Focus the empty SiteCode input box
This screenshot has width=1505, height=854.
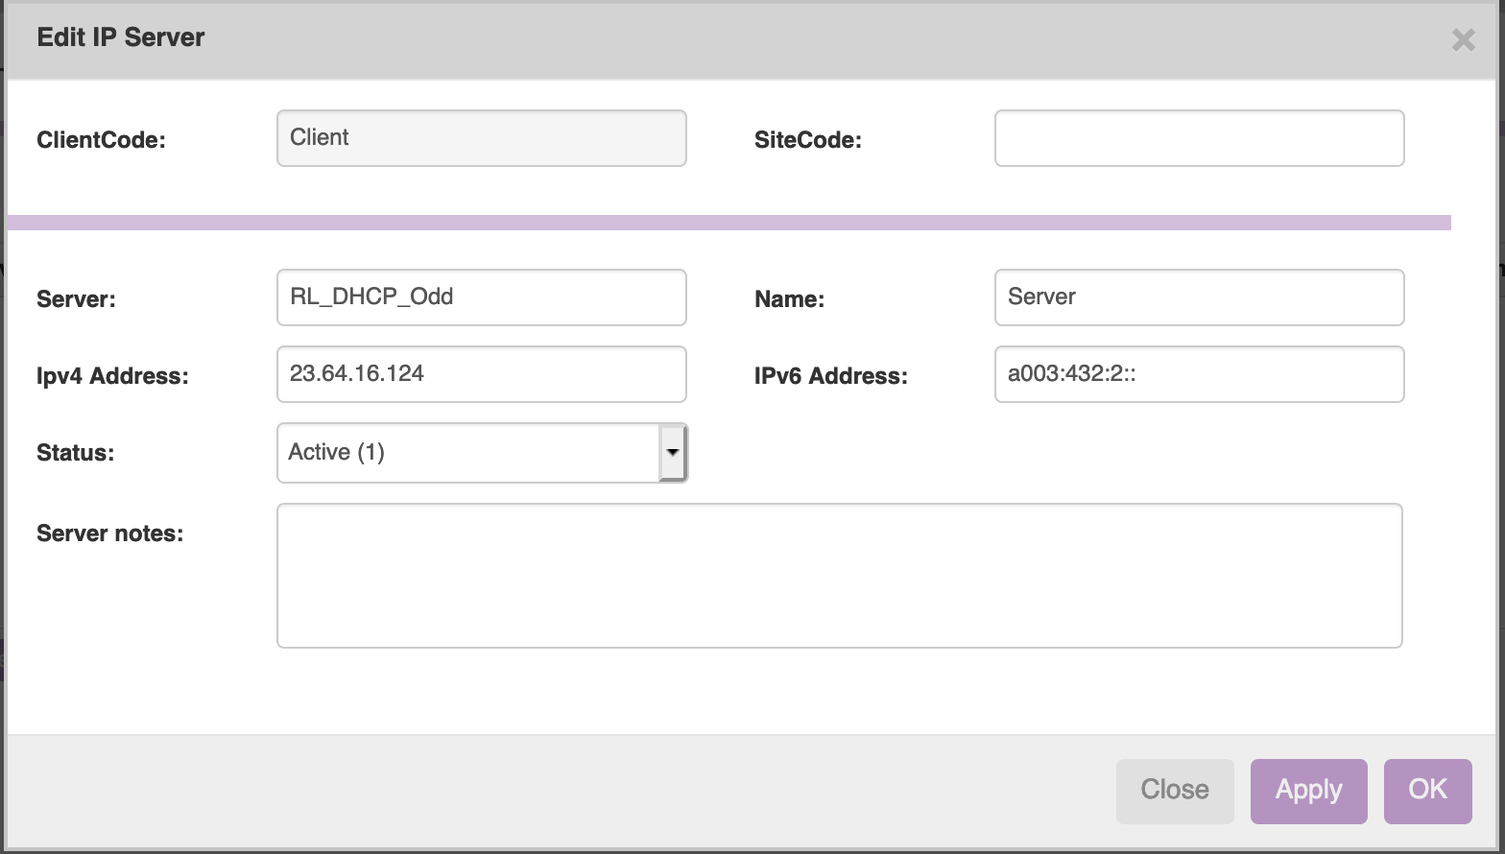coord(1199,138)
